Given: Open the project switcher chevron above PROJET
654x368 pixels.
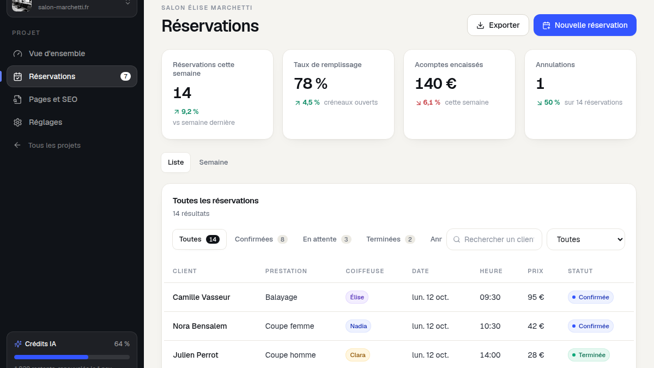Looking at the screenshot, I should click(128, 3).
